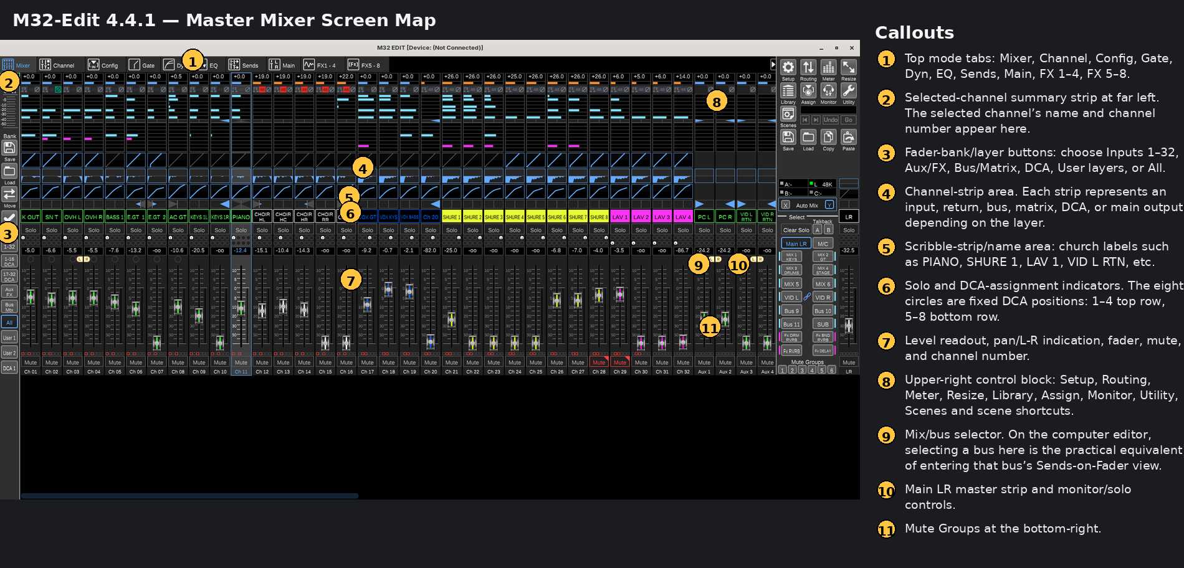Image resolution: width=1184 pixels, height=568 pixels.
Task: Activate Mute Group 1
Action: (783, 370)
